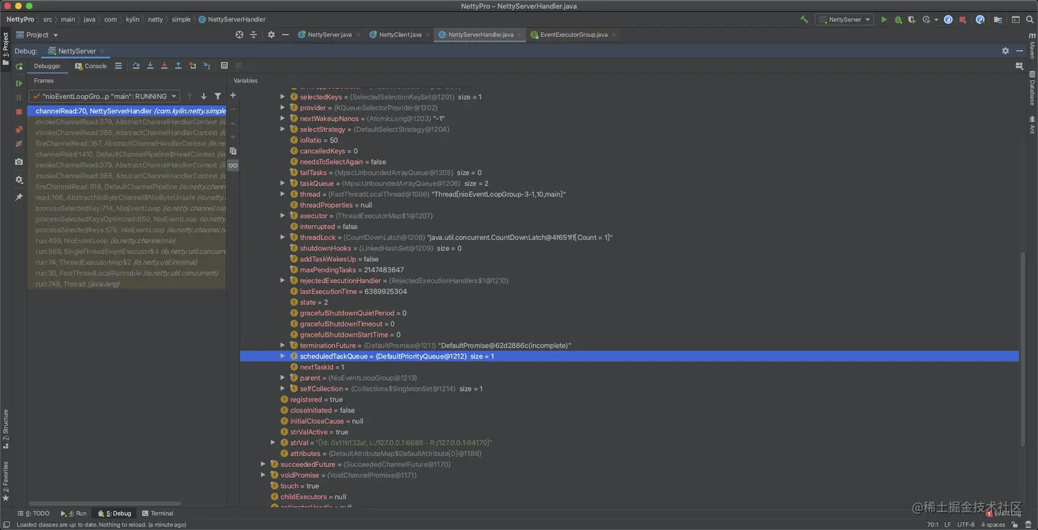Start debugging with the green bug icon
This screenshot has width=1038, height=530.
898,19
